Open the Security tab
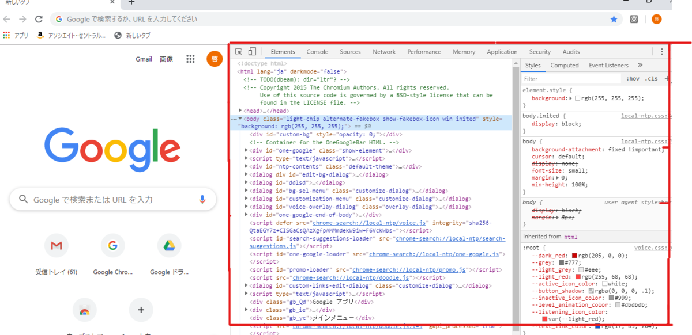This screenshot has height=335, width=692. click(x=540, y=52)
